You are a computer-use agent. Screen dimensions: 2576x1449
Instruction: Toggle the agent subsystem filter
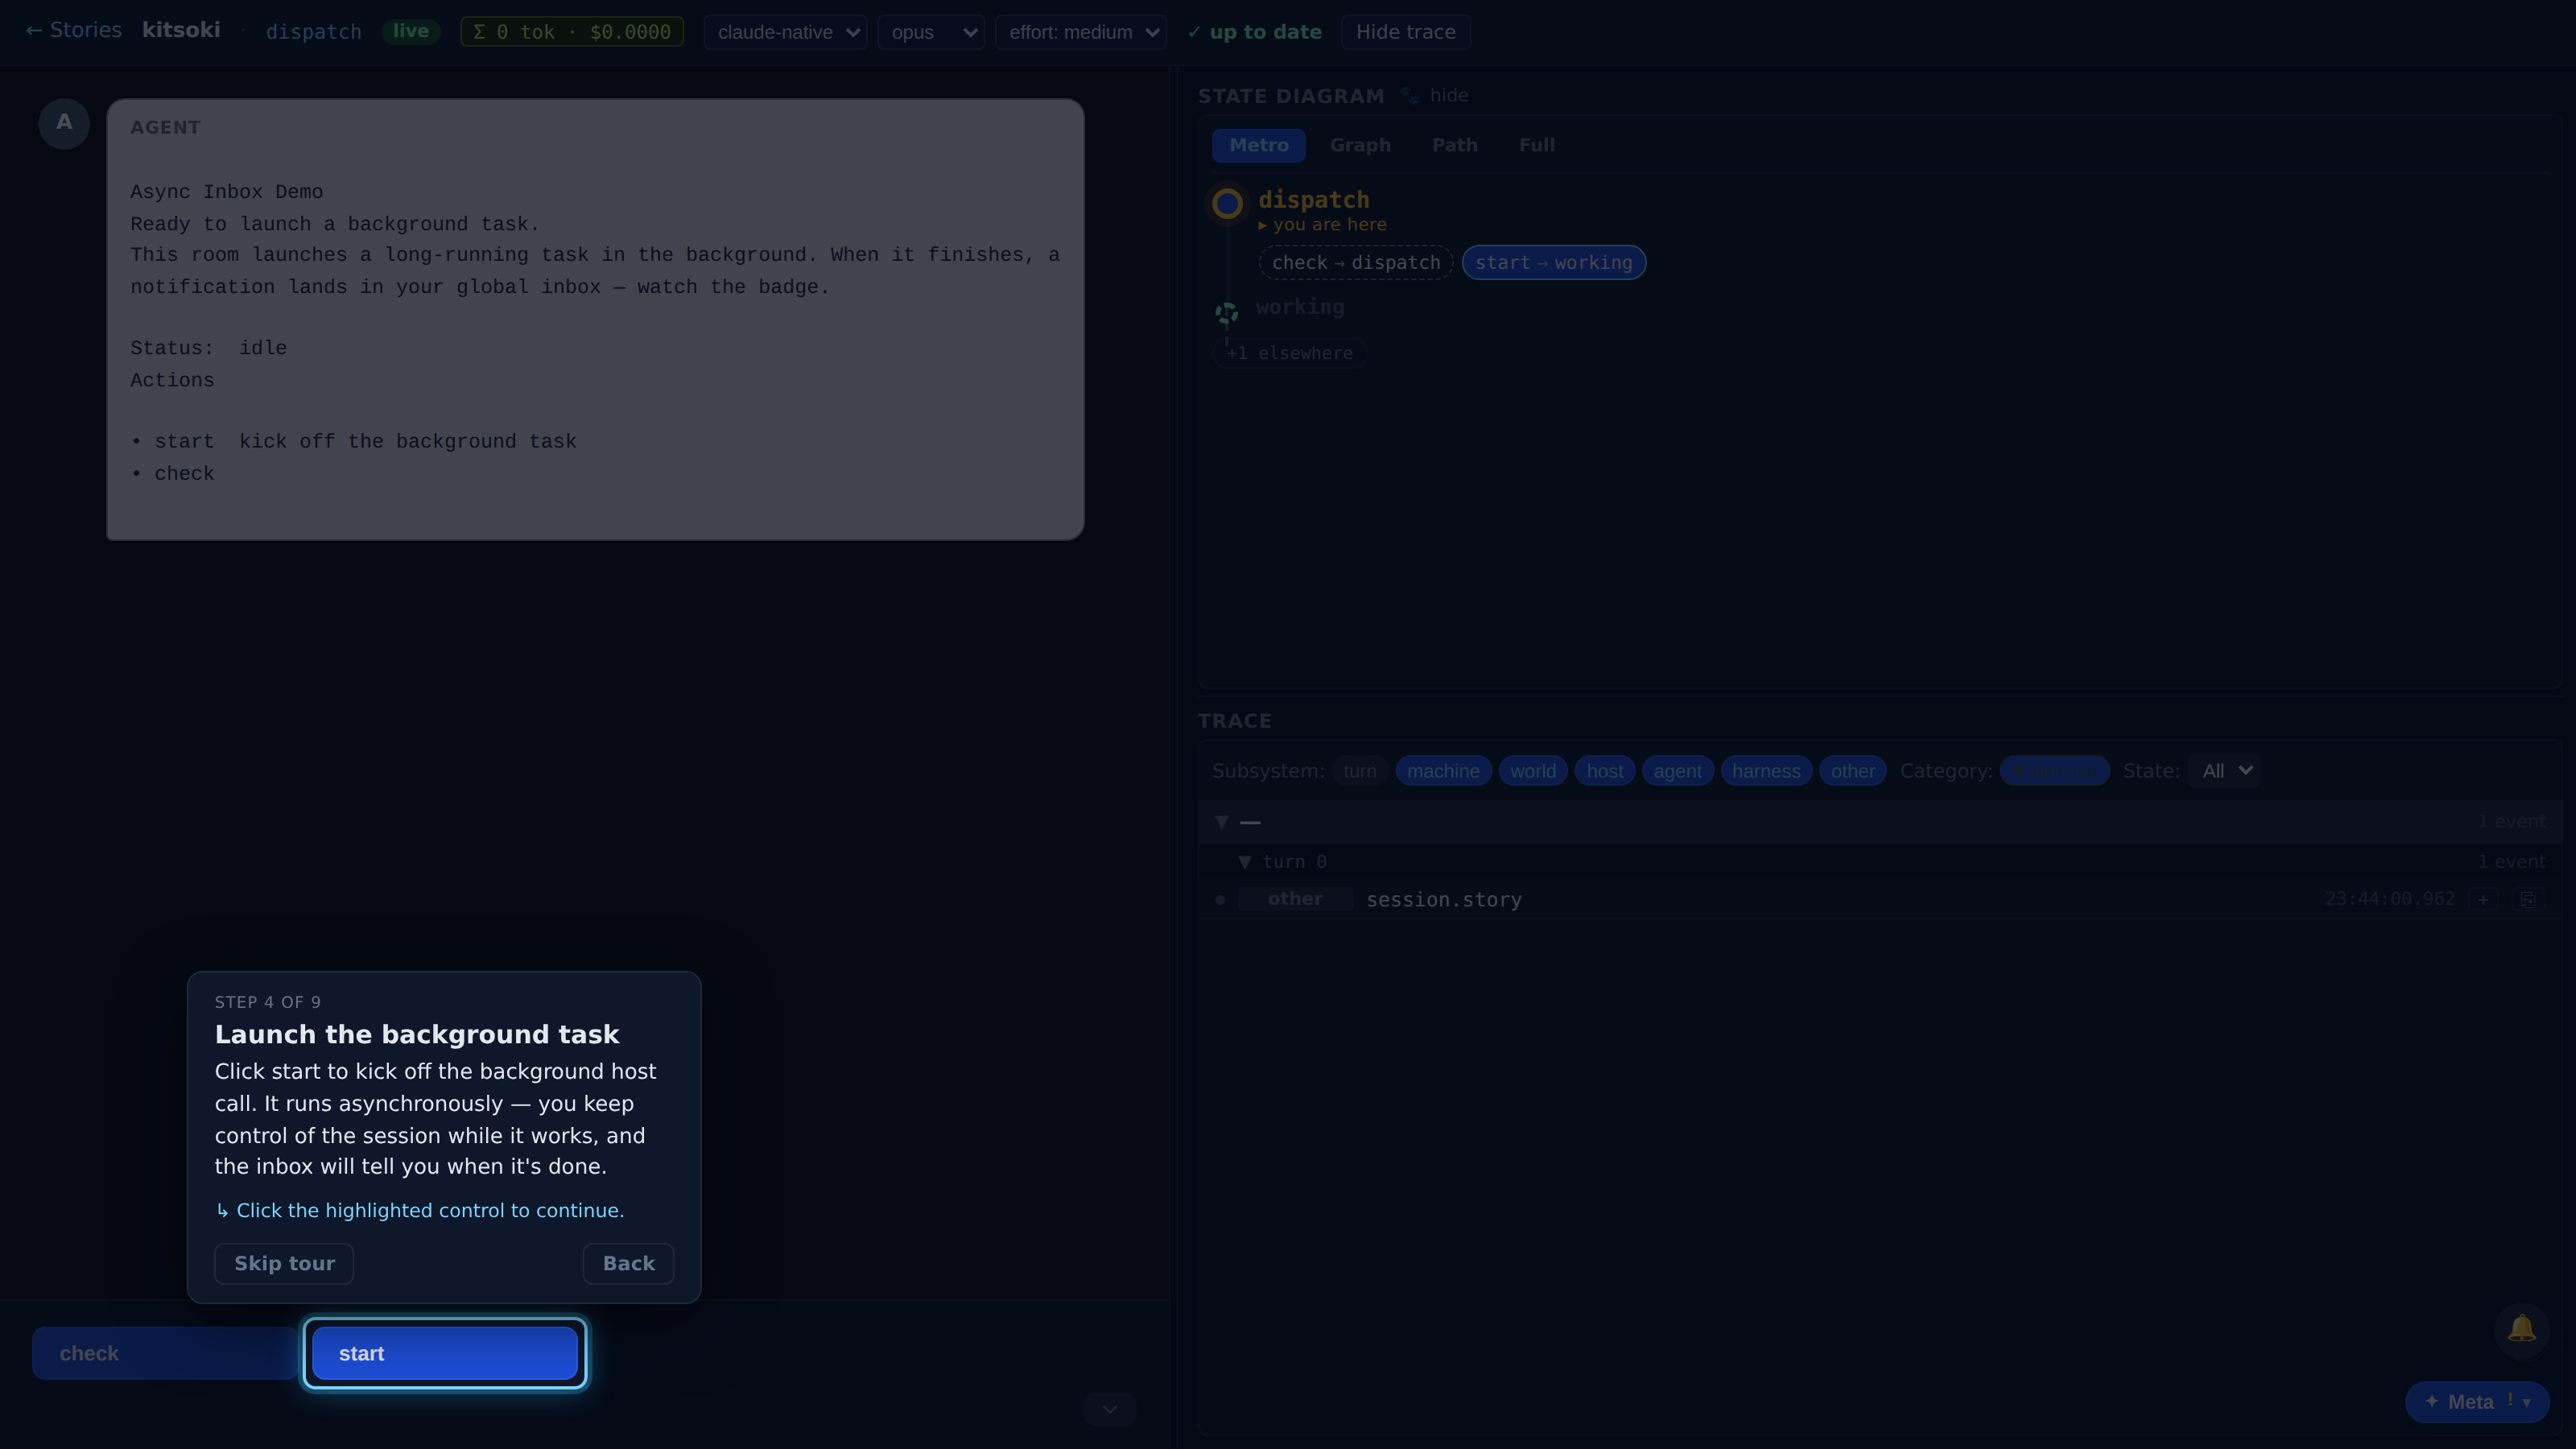(1677, 771)
